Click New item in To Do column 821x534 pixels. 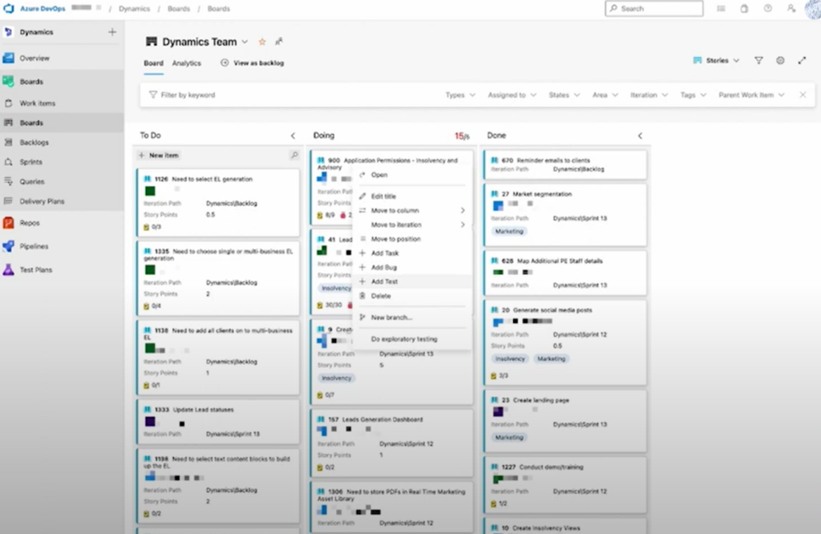point(159,155)
